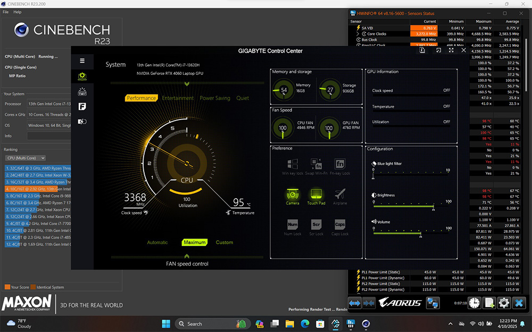Expand the chevron below System info
This screenshot has width=532, height=332.
pyautogui.click(x=187, y=84)
